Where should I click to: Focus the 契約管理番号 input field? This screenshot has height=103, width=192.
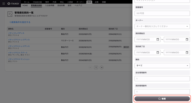point(162,92)
